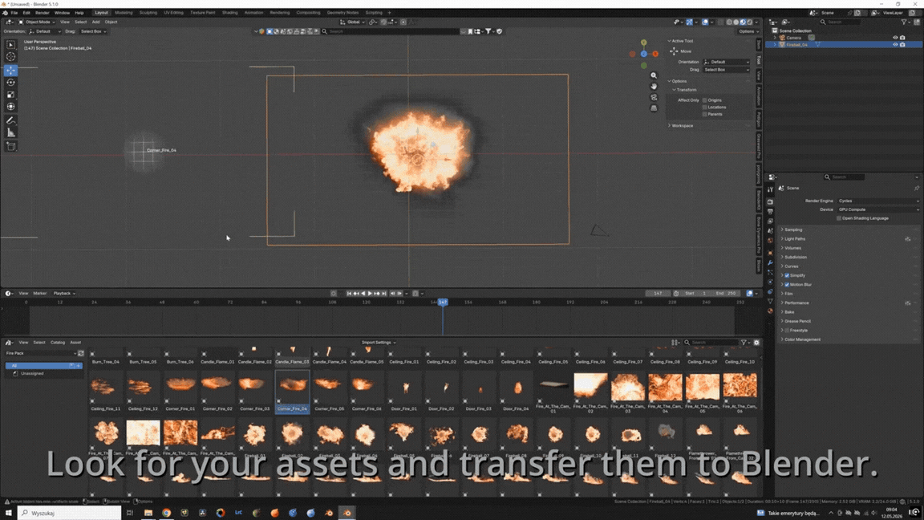Screen dimensions: 924x520
Task: Expand the Sampling render panel
Action: [x=792, y=230]
